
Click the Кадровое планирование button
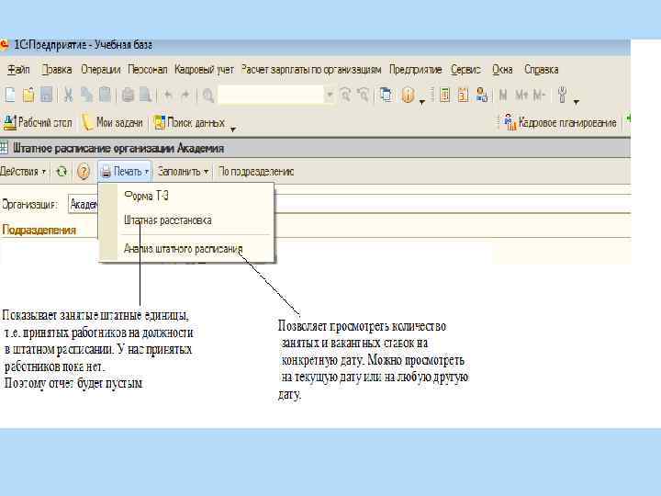click(x=560, y=123)
